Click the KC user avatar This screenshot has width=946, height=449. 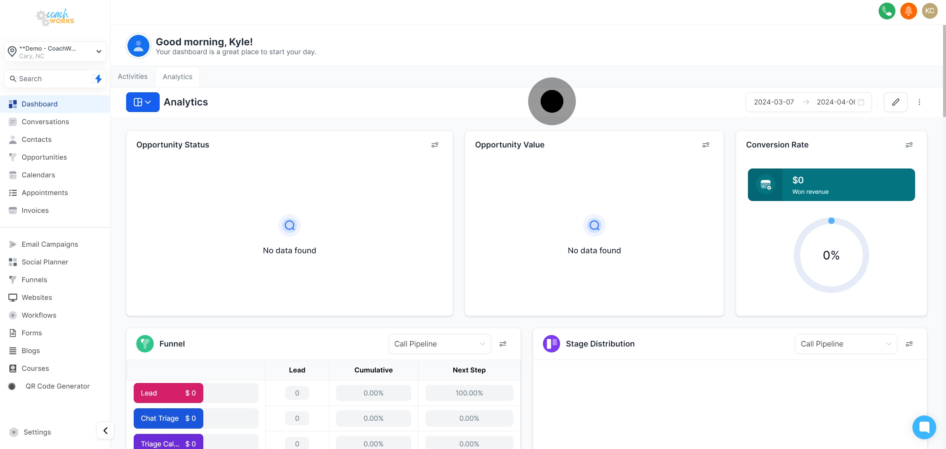930,11
